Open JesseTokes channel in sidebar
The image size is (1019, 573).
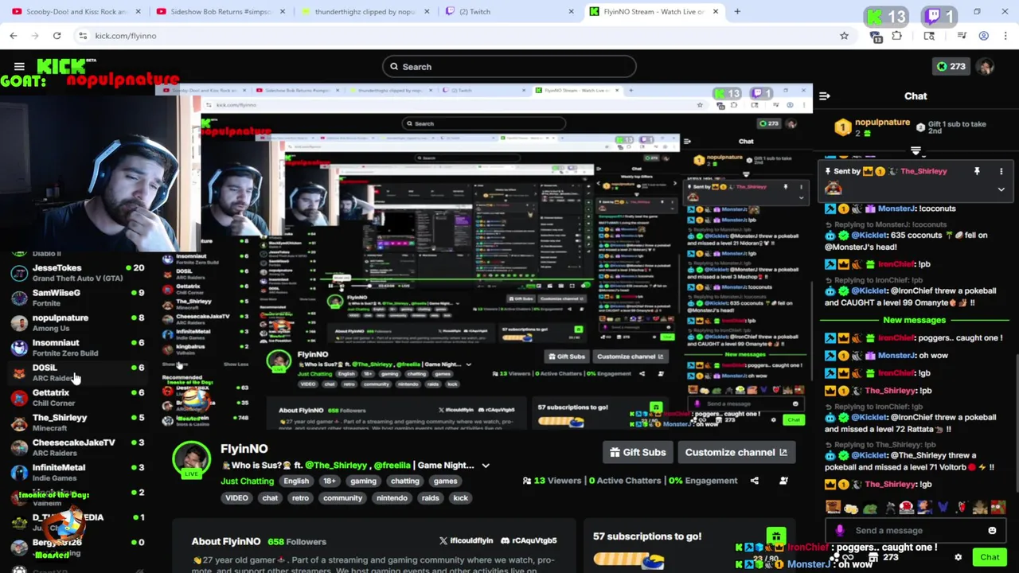[76, 273]
